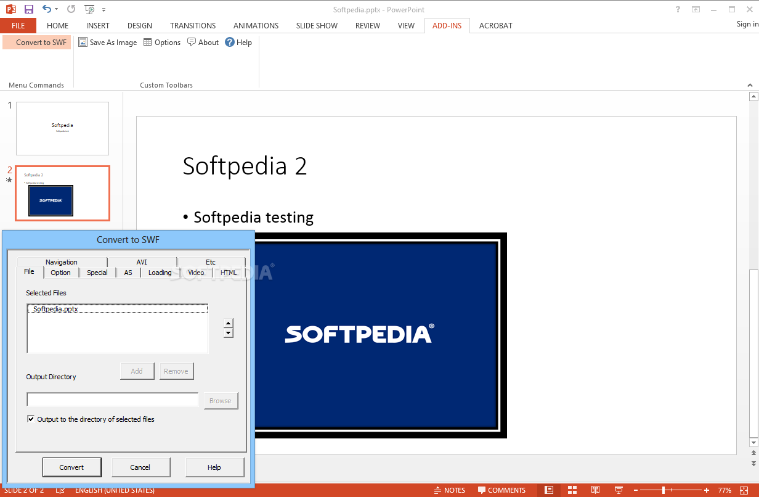Select the Softpedia video image on slide

pyautogui.click(x=381, y=335)
